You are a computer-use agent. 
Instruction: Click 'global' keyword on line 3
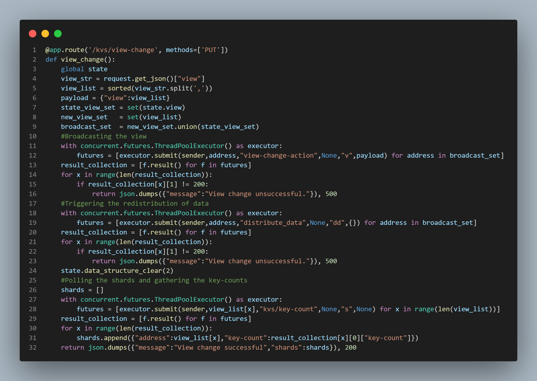[x=72, y=69]
